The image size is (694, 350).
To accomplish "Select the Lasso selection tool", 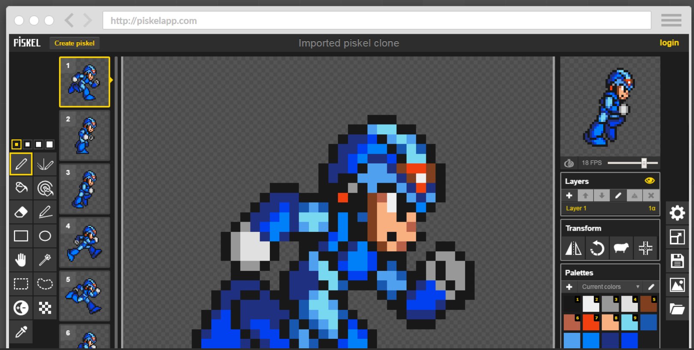I will (x=45, y=284).
